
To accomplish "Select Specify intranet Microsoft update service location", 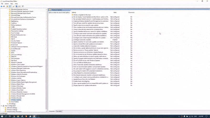I will 88,44.
